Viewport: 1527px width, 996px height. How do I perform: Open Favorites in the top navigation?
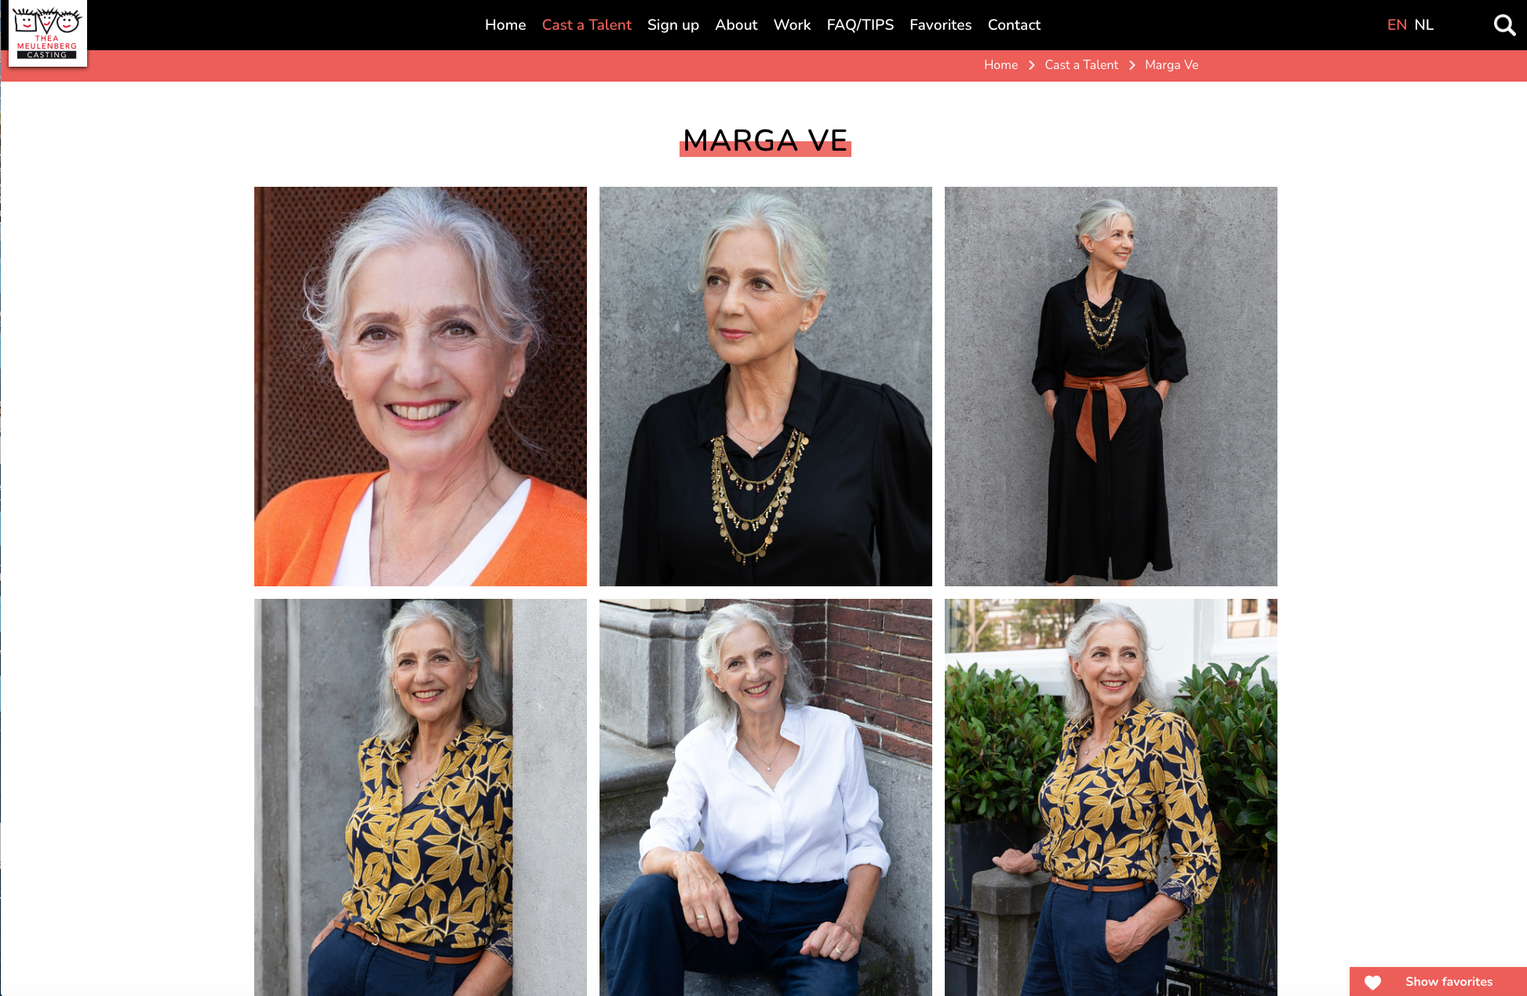[x=940, y=25]
